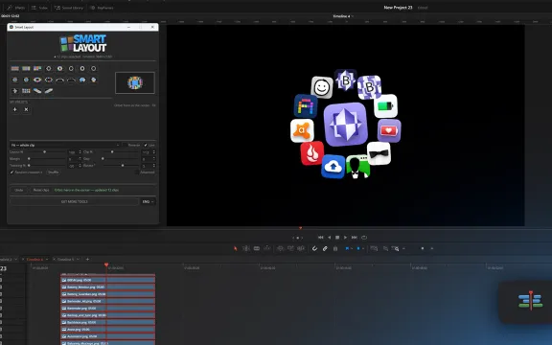Open the Fit — whole clip dropdown

[x=65, y=145]
